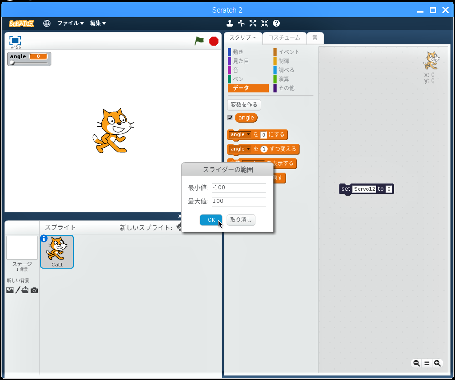Click value field in ずつ変える block
The height and width of the screenshot is (380, 455).
(264, 149)
